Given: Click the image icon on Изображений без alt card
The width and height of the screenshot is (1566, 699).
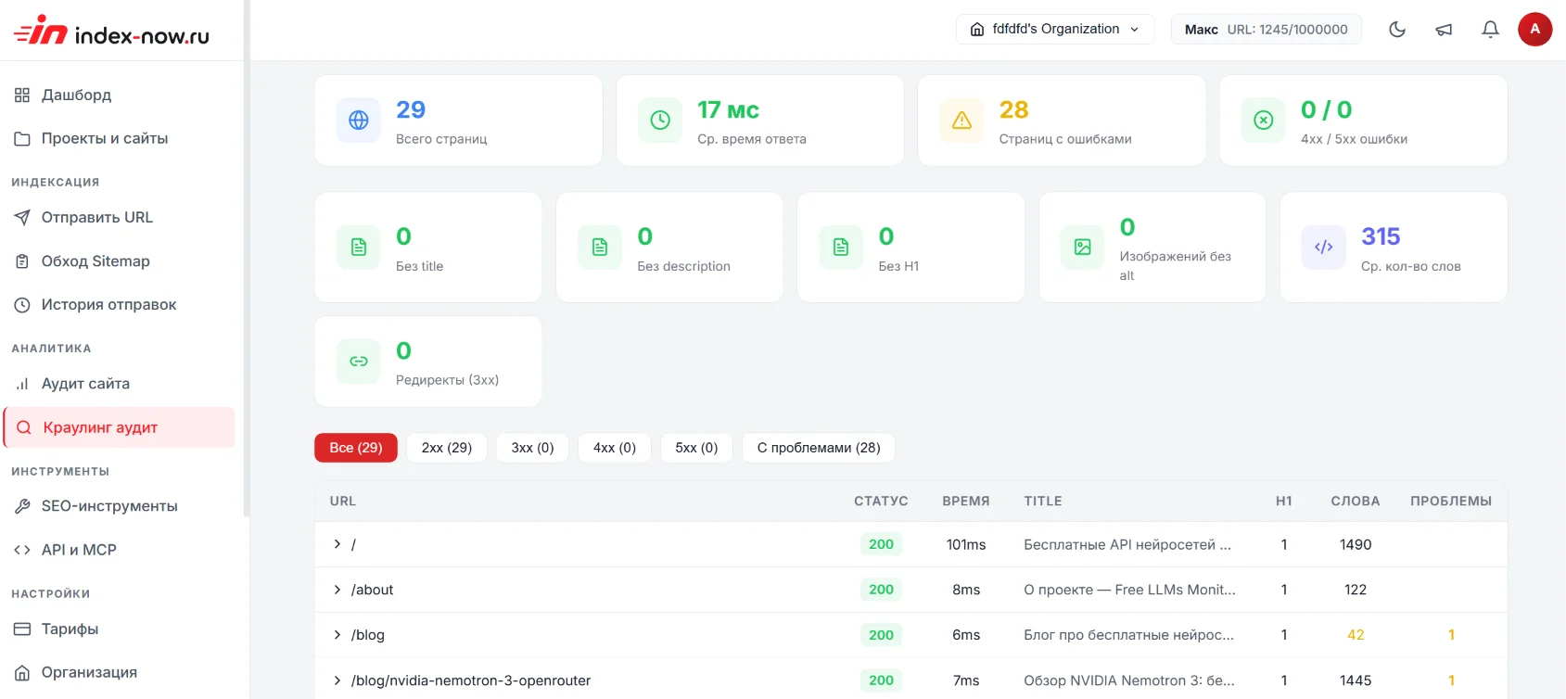Looking at the screenshot, I should tap(1083, 248).
